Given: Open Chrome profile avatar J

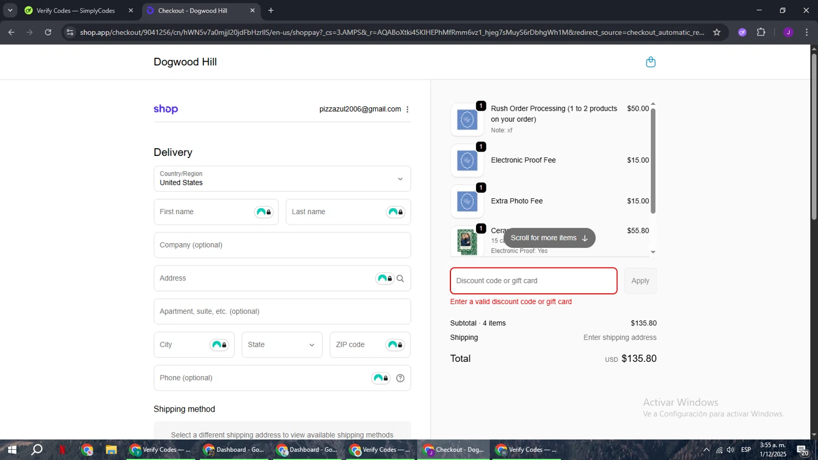Looking at the screenshot, I should (x=788, y=32).
